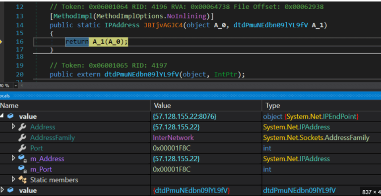Image resolution: width=381 pixels, height=196 pixels.
Task: Sort locals by the Value column header
Action: click(206, 106)
